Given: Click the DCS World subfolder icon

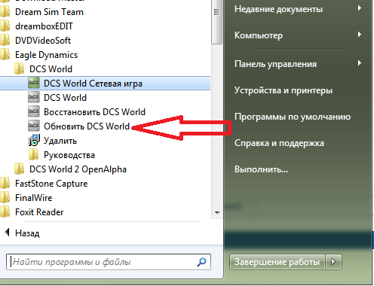Looking at the screenshot, I should (20, 68).
